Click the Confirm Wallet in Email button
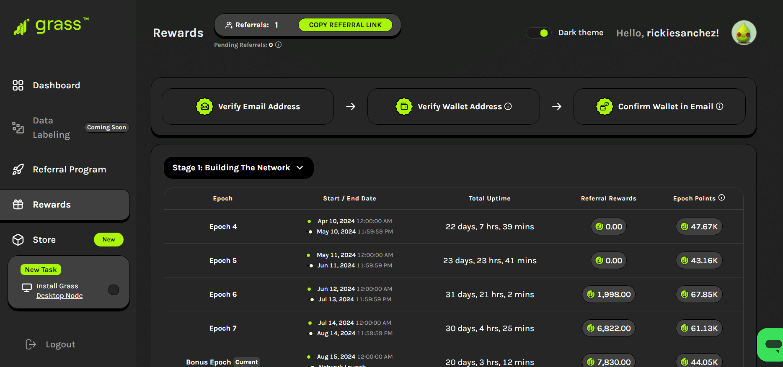The height and width of the screenshot is (367, 783). 659,106
